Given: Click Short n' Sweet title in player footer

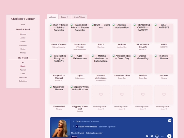Looking at the screenshot, I should (77, 133).
